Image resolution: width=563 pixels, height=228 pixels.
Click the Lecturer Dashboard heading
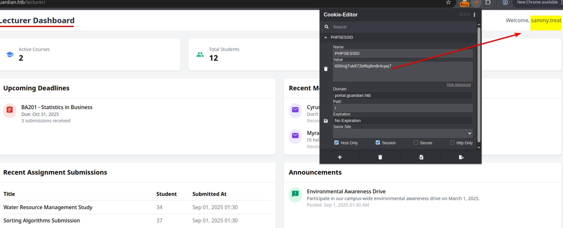37,20
